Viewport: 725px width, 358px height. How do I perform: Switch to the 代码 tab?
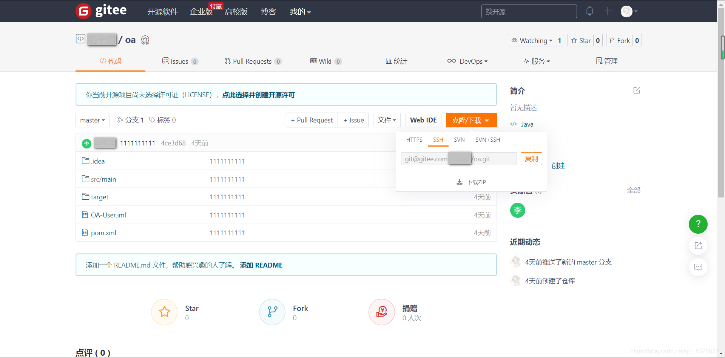point(110,61)
